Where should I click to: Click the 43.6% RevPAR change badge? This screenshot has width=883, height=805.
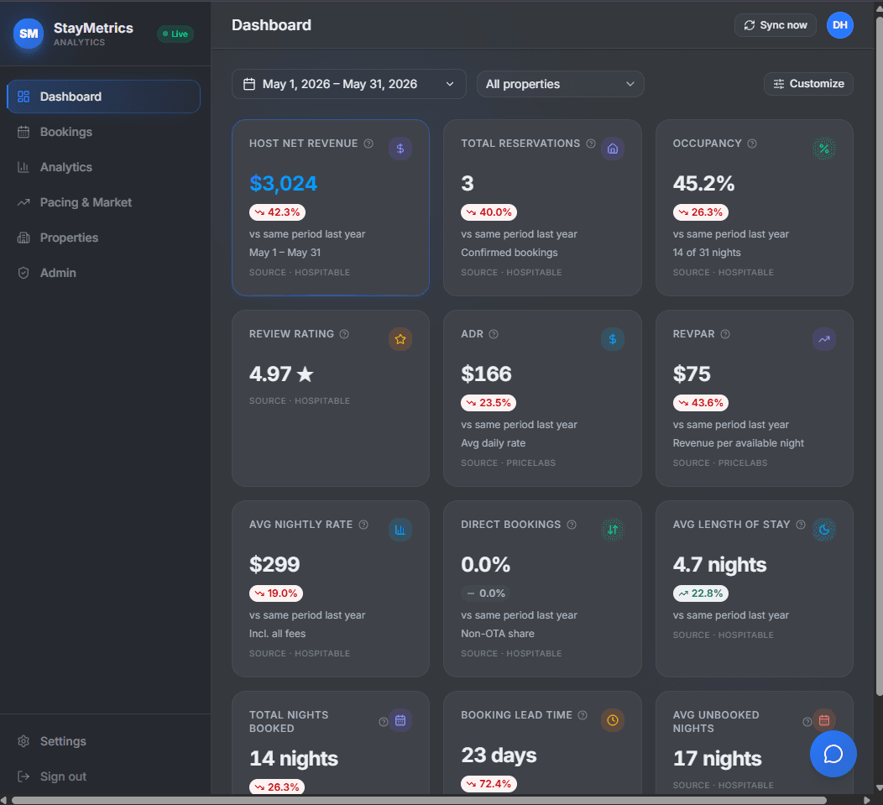click(x=701, y=403)
